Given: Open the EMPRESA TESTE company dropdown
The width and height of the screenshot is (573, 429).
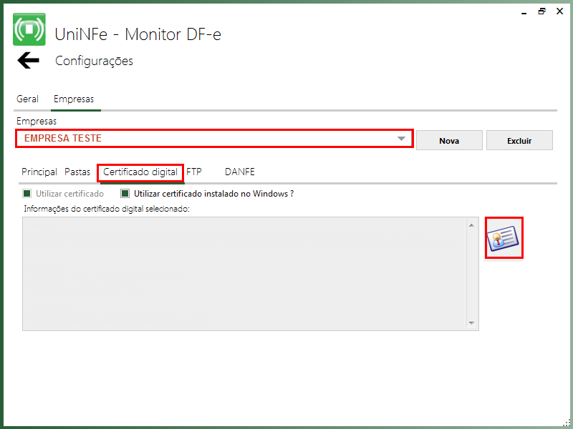Looking at the screenshot, I should pos(214,138).
